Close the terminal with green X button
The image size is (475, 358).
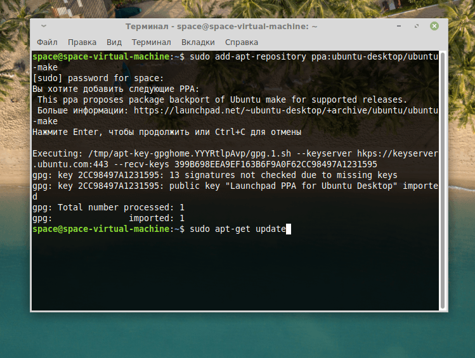(x=434, y=26)
